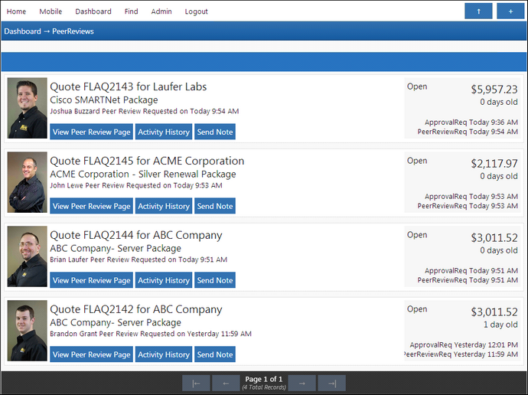Select the Find menu item
Viewport: 528px width, 395px height.
click(x=131, y=11)
